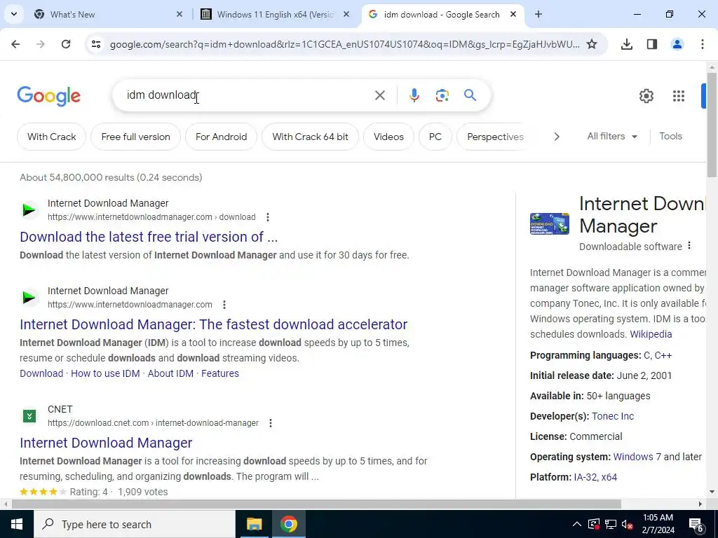Select the Free full version filter chip

click(135, 137)
